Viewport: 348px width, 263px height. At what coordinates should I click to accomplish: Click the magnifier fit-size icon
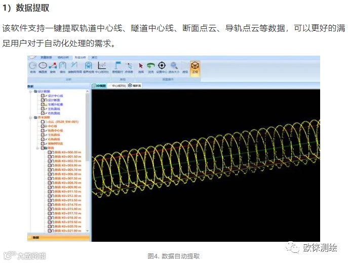click(174, 67)
